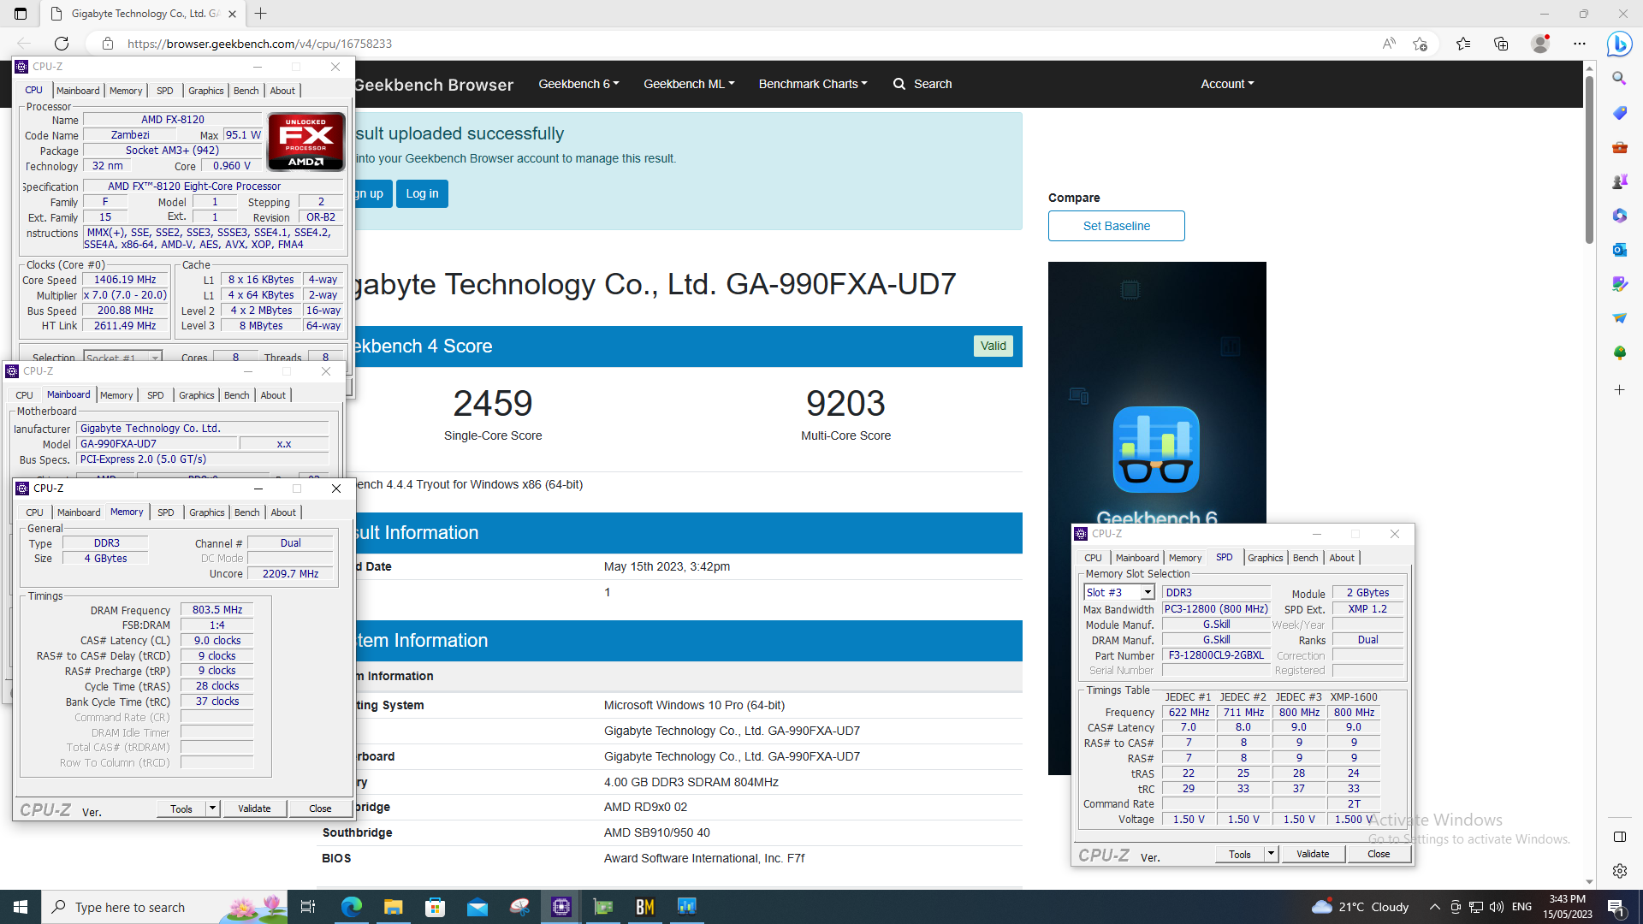The height and width of the screenshot is (924, 1643).
Task: Open the sidebar Shopping tag icon
Action: tap(1619, 113)
